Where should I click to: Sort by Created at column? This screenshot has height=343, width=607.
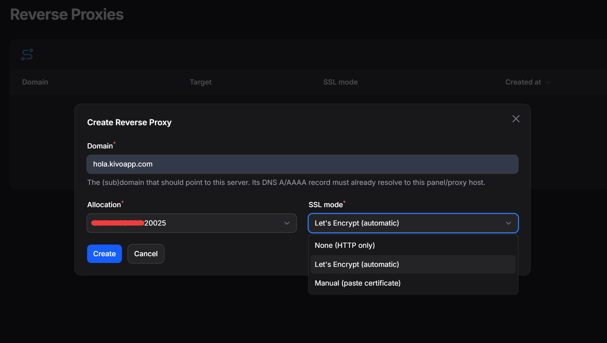(x=528, y=82)
